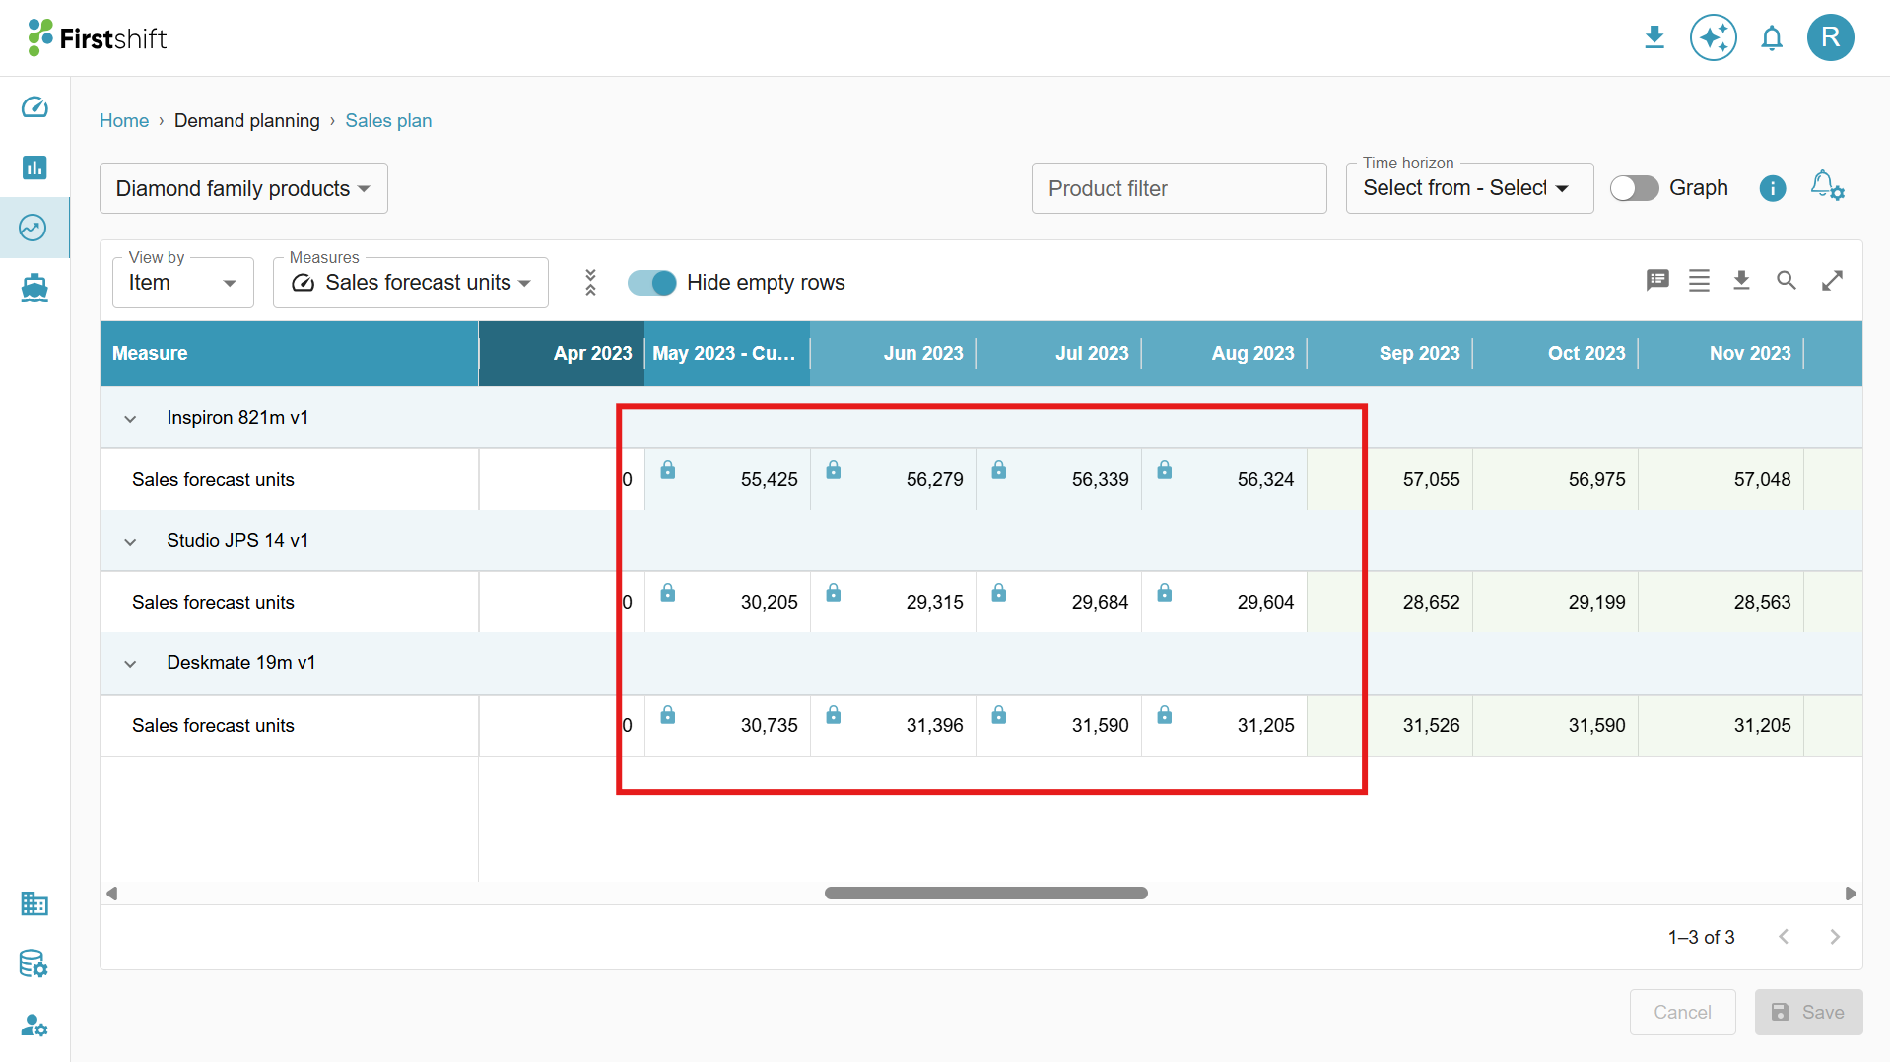Collapse the Deskmate 19m v1 row

pos(130,664)
